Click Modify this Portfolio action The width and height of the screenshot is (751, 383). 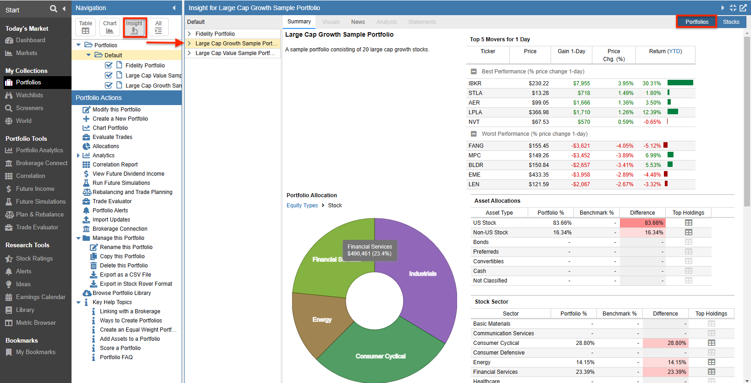point(116,110)
